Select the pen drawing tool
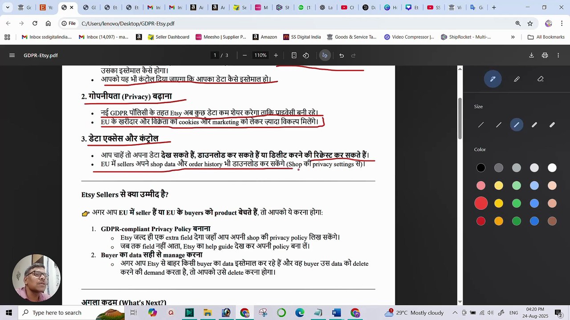570x320 pixels. pyautogui.click(x=493, y=79)
